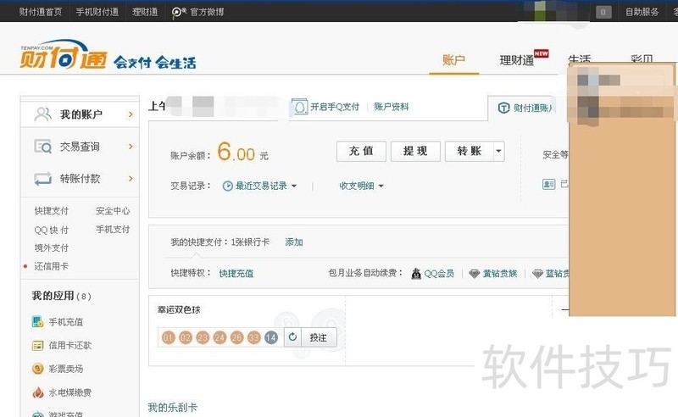This screenshot has width=678, height=417.
Task: Click 幸运双色球 heading
Action: 179,309
